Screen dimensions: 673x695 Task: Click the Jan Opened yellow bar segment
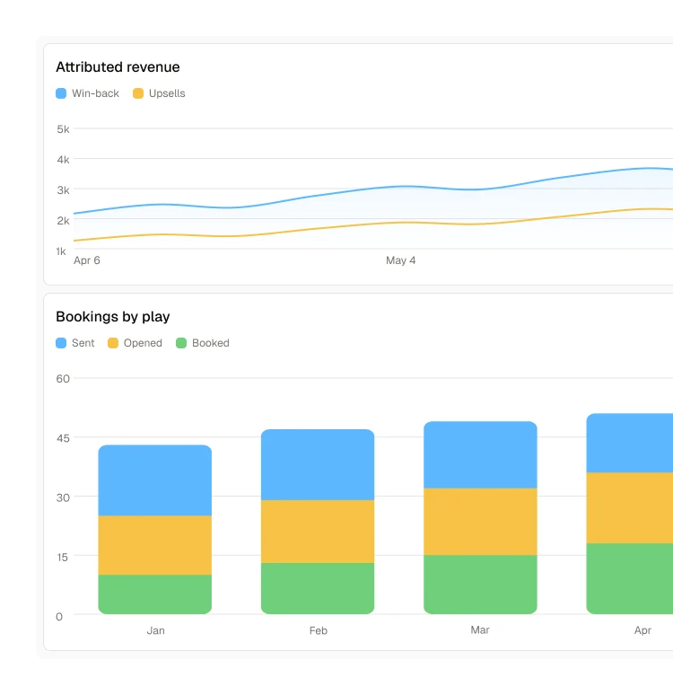(155, 545)
